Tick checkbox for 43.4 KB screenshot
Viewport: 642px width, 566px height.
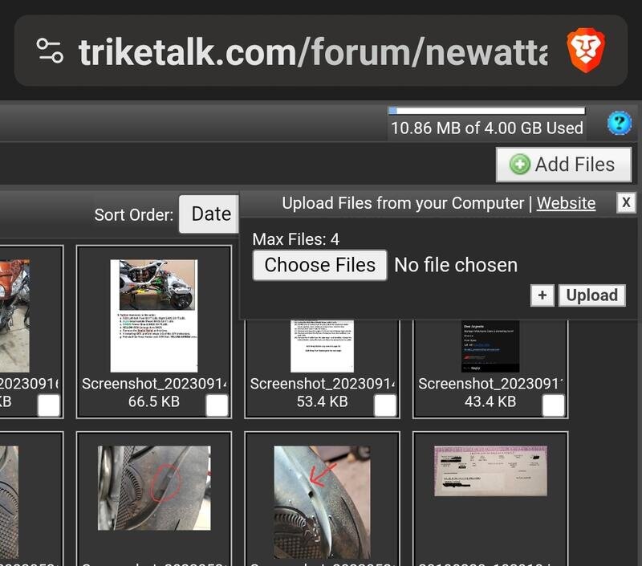coord(553,405)
